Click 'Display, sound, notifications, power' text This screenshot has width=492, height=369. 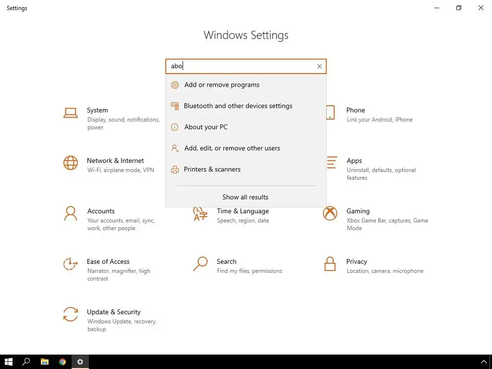click(123, 123)
